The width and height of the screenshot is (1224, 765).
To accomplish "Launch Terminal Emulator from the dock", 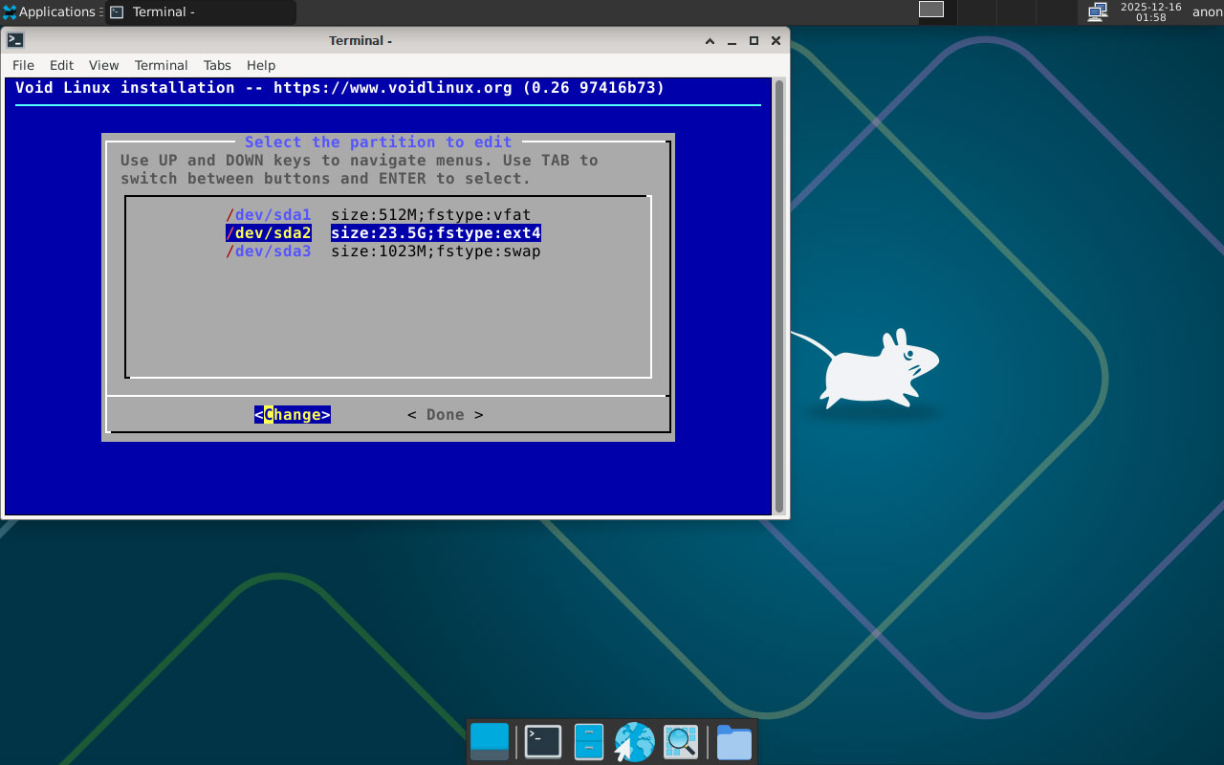I will tap(543, 742).
